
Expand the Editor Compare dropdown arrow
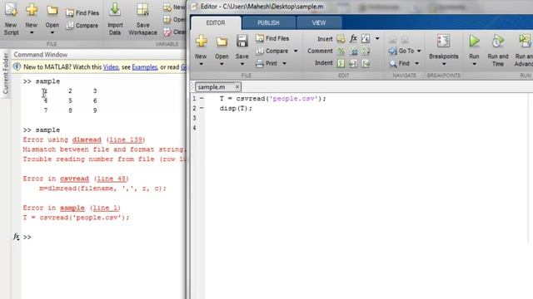point(296,51)
